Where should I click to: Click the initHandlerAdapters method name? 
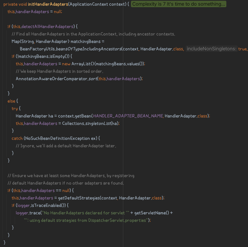point(48,4)
